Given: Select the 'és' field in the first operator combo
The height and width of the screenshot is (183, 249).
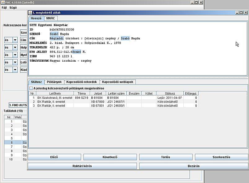Looking at the screenshot, I should [9, 40].
